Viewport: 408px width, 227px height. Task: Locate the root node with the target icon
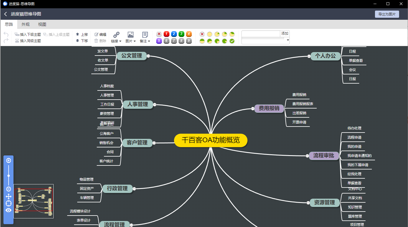[x=9, y=203]
